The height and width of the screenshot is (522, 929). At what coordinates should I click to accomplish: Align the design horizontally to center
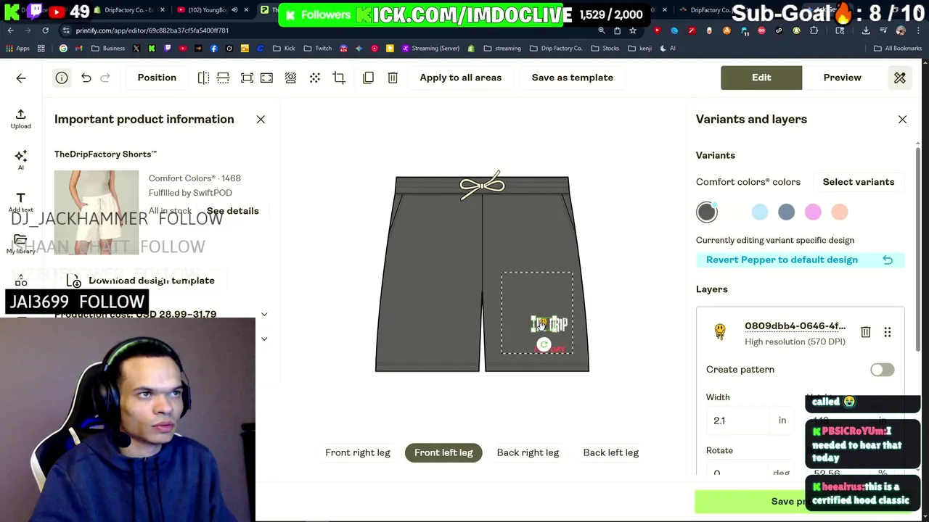click(203, 78)
